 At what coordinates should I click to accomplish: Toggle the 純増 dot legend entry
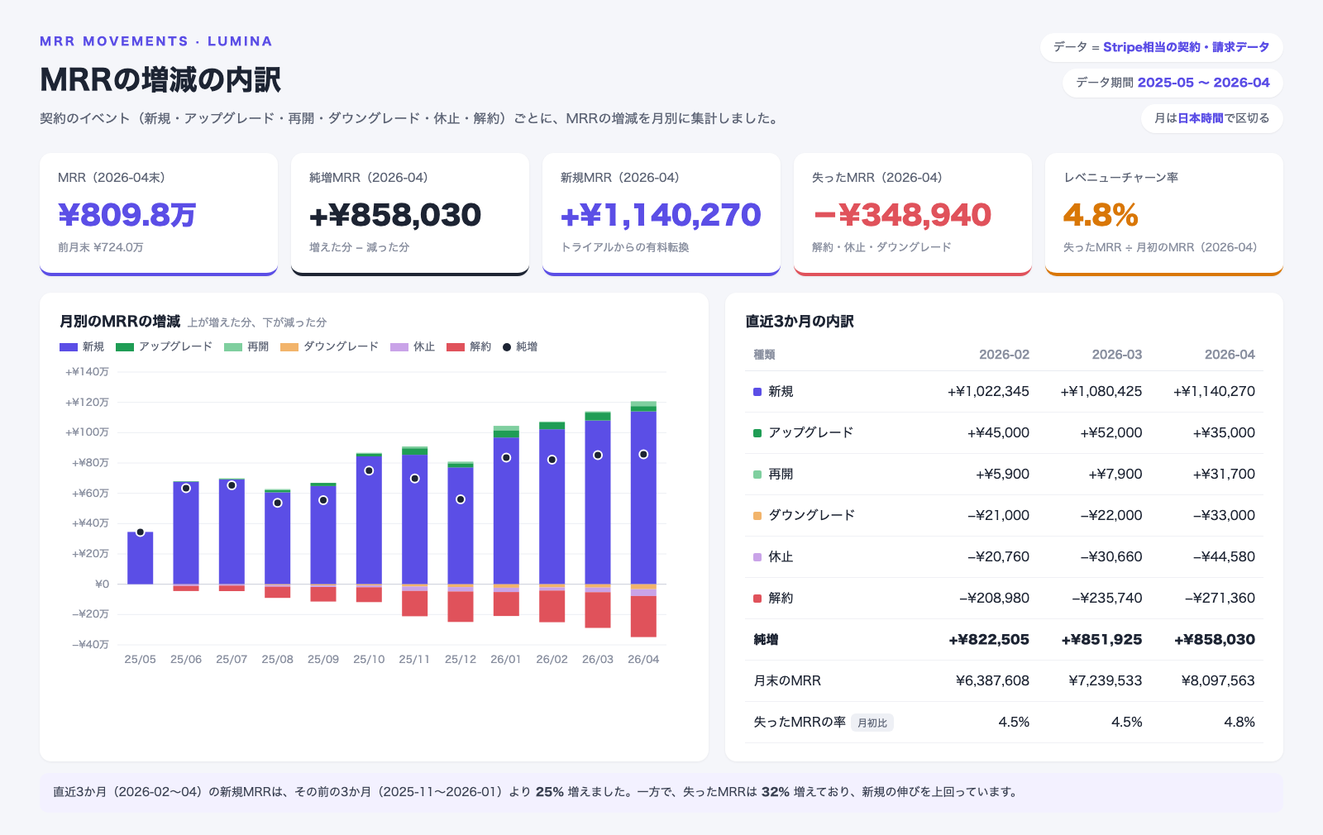[x=520, y=347]
